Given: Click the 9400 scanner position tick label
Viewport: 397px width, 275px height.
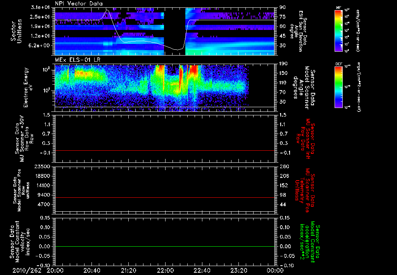Looking at the screenshot, I should point(43,195).
